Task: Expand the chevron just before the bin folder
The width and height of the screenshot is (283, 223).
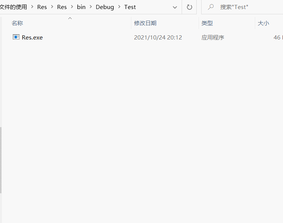Action: [x=72, y=7]
